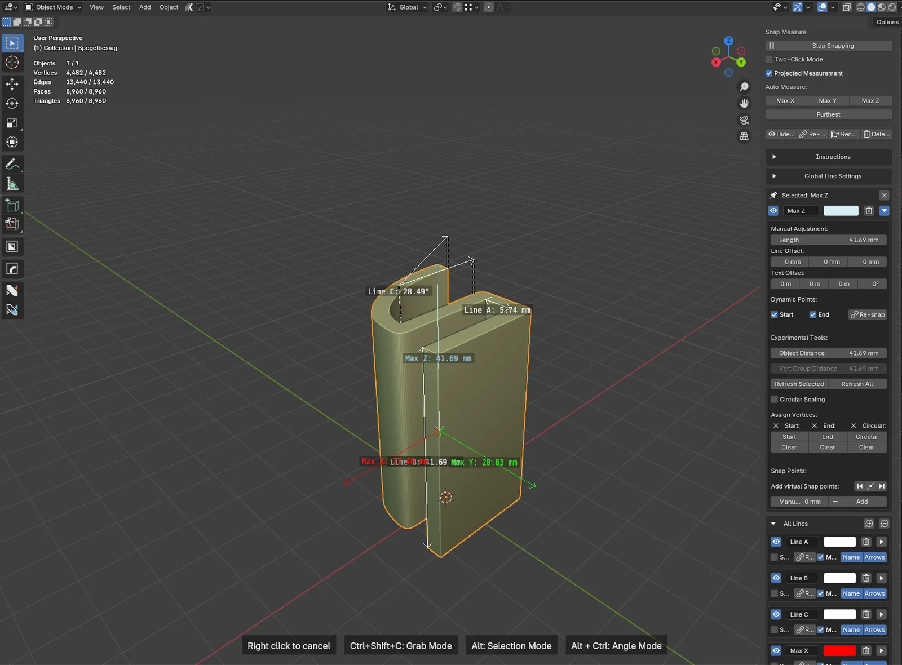
Task: Toggle the camera view icon
Action: [744, 120]
